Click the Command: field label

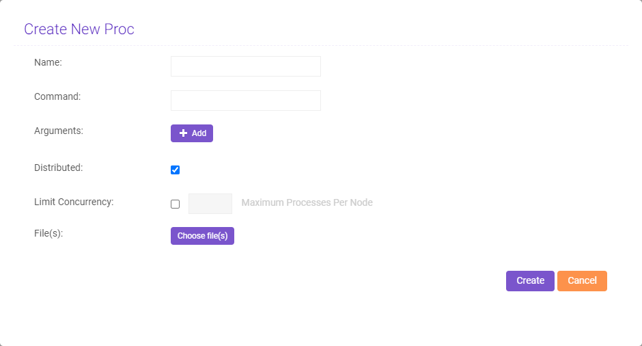point(57,96)
